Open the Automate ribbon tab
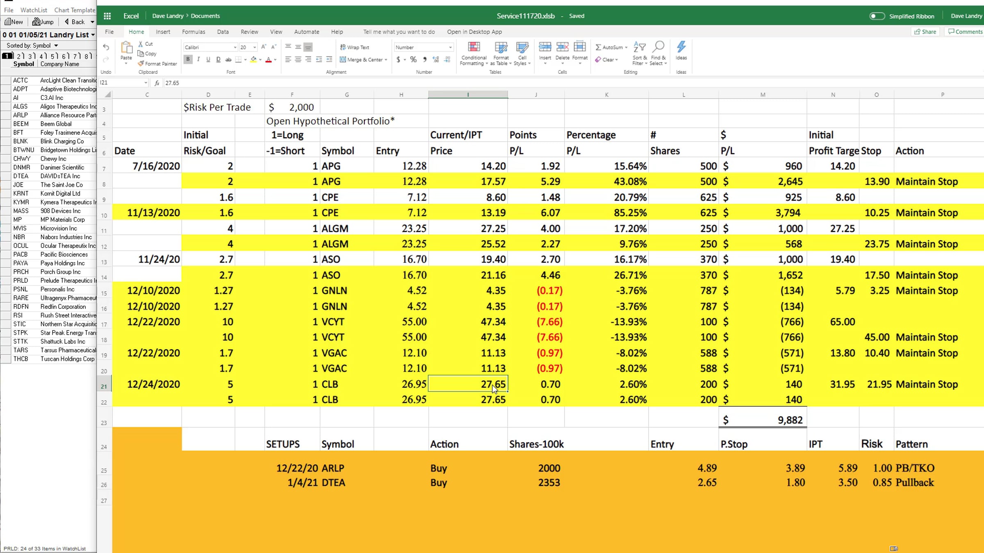The height and width of the screenshot is (553, 984). 307,32
